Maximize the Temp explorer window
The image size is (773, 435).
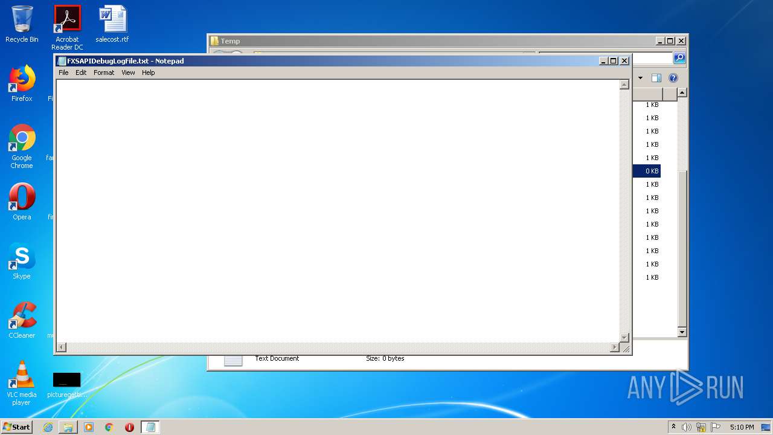(x=670, y=41)
